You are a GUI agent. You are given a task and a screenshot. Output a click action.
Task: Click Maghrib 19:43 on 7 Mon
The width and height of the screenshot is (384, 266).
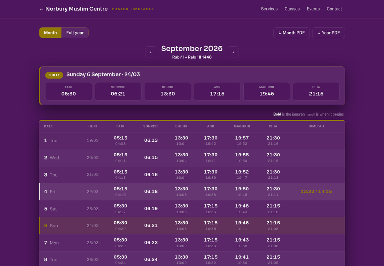(242, 240)
